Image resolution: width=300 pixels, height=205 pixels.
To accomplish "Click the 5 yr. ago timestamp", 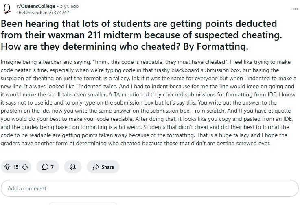I will 69,6.
